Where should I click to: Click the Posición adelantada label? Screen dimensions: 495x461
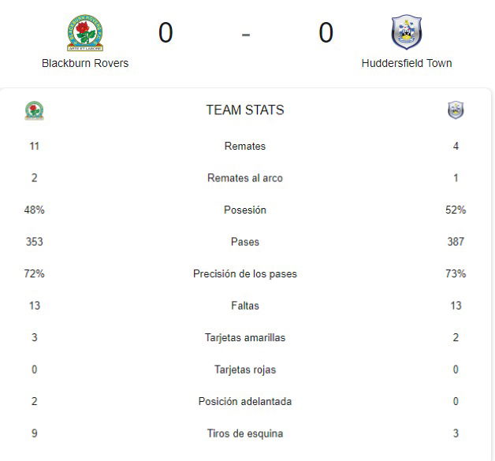point(245,401)
